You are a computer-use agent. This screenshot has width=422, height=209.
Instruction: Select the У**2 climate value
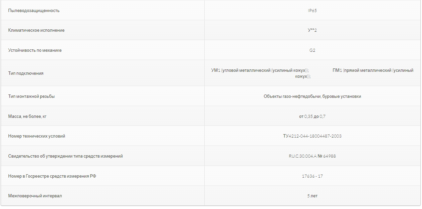[312, 30]
